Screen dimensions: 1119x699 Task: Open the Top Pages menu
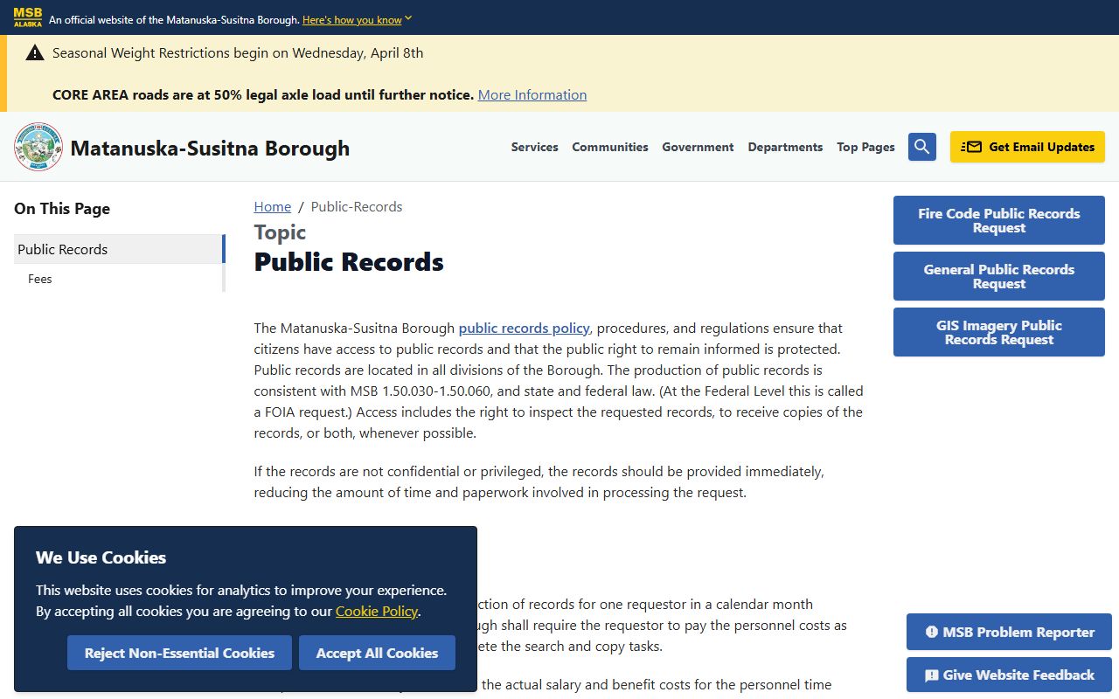[865, 147]
